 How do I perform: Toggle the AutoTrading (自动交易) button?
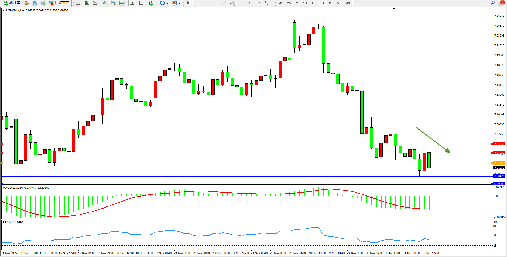point(59,3)
